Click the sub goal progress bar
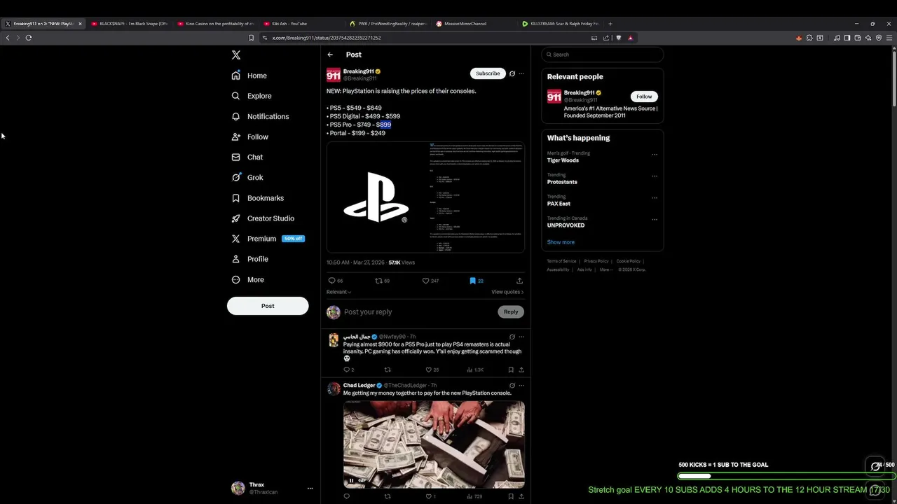 pos(786,476)
